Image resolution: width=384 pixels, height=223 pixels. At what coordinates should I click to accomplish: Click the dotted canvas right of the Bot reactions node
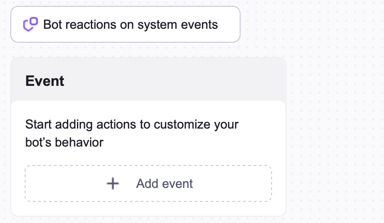click(x=310, y=24)
